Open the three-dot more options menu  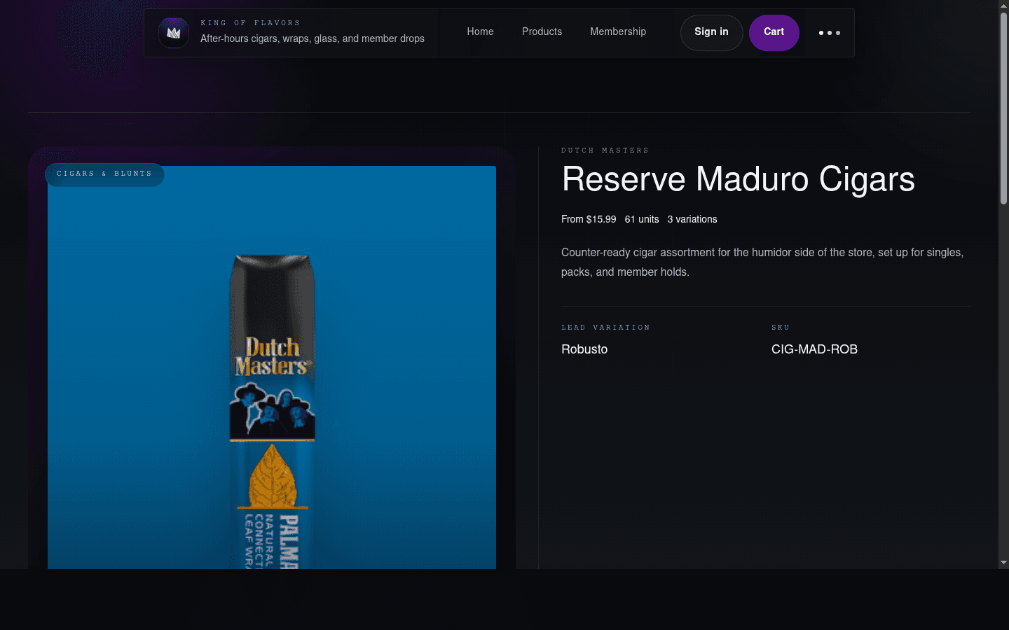pos(830,33)
